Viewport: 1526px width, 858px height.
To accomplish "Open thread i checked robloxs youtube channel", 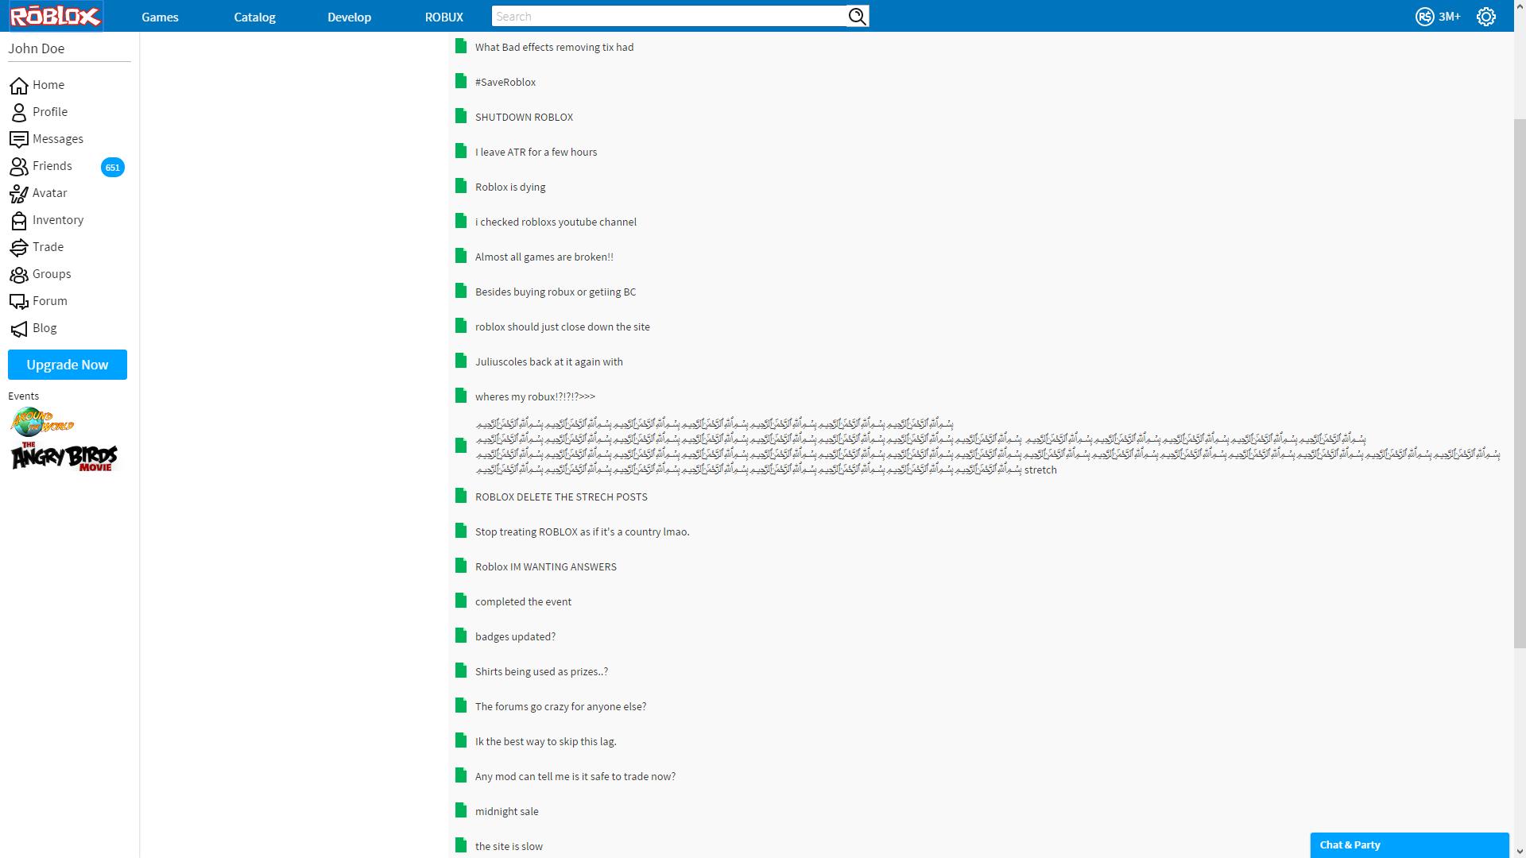I will click(556, 222).
